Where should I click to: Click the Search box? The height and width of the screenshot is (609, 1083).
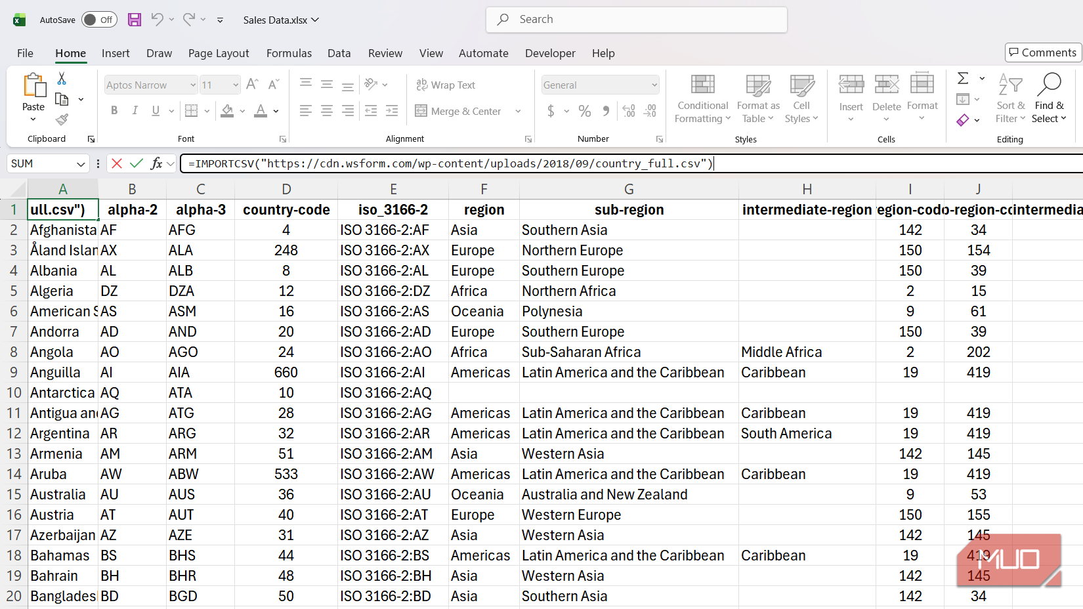click(x=637, y=20)
